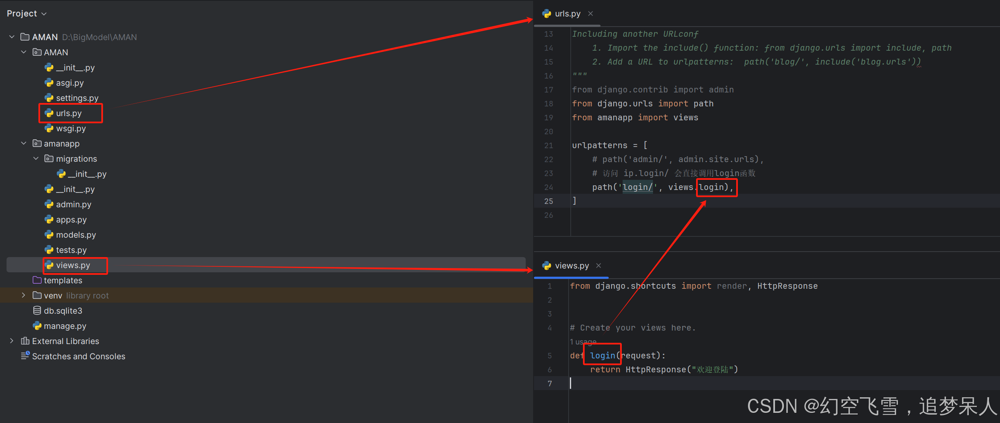Collapse the migrations folder
This screenshot has height=423, width=1000.
35,158
